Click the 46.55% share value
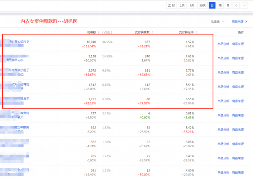Image resolution: width=253 pixels, height=181 pixels. (108, 42)
